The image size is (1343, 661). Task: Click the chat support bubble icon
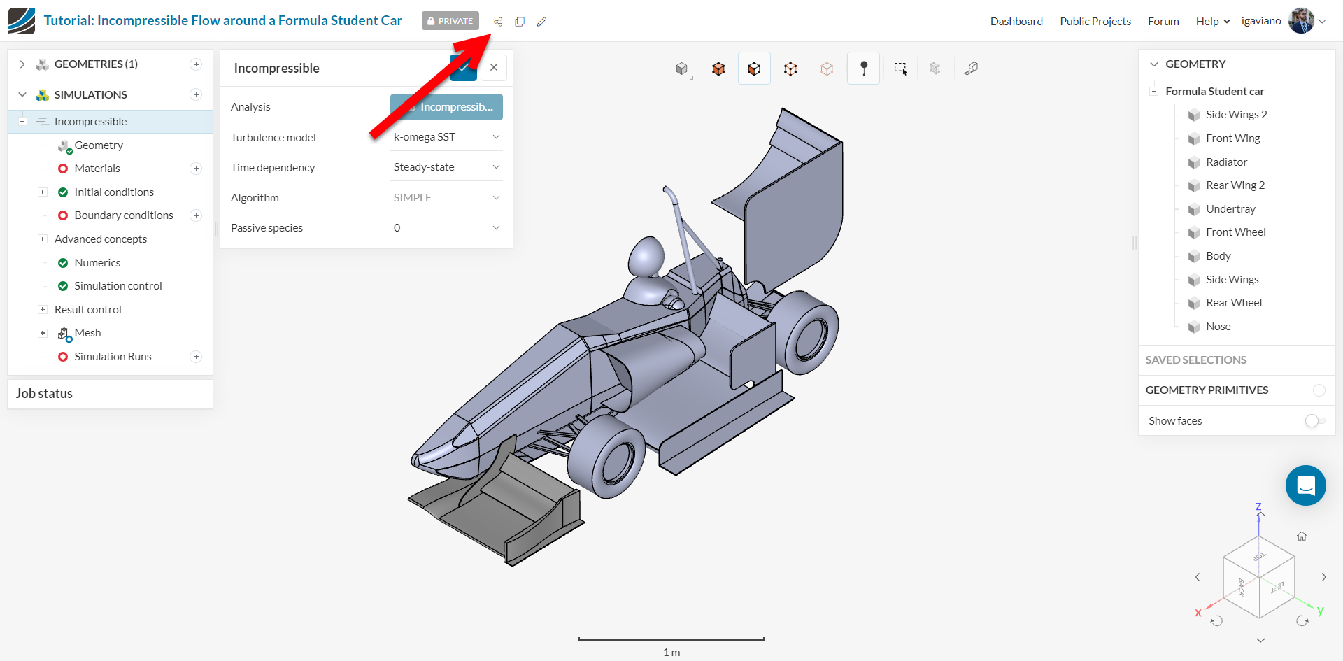coord(1305,485)
